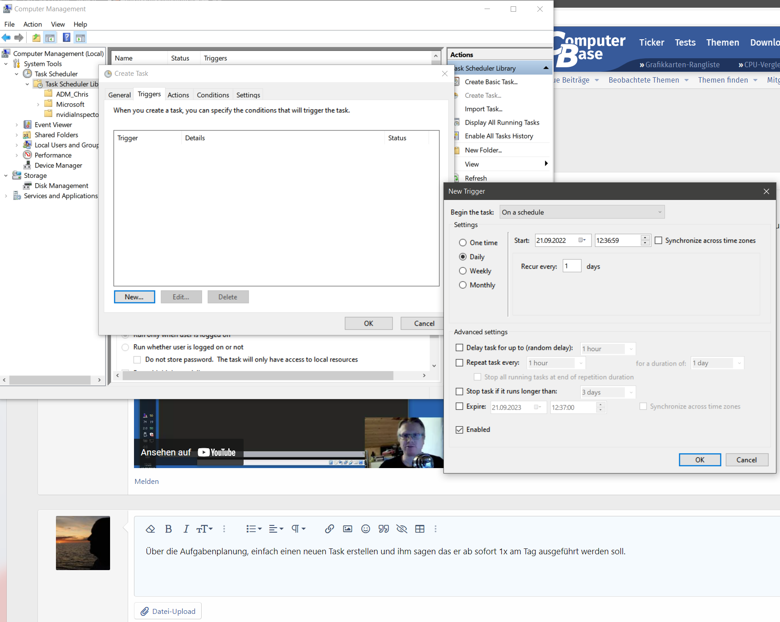The height and width of the screenshot is (622, 780).
Task: Open the Action menu in Computer Management
Action: [x=32, y=24]
